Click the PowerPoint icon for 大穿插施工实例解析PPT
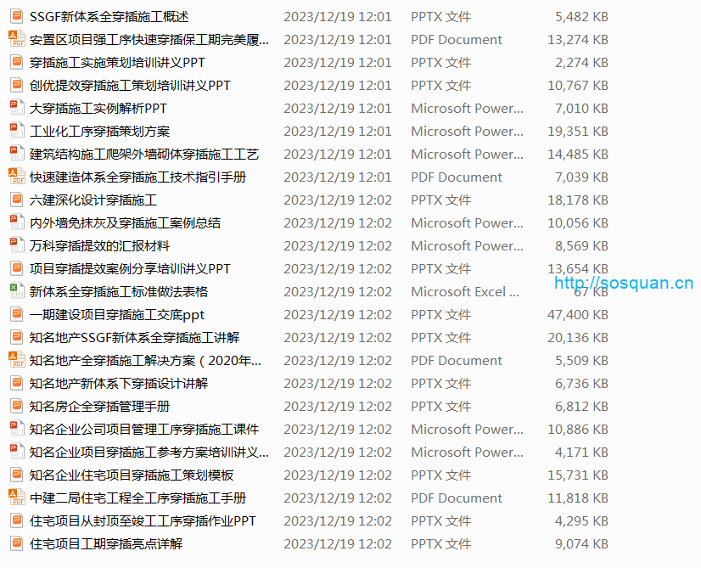The height and width of the screenshot is (568, 701). click(x=16, y=108)
